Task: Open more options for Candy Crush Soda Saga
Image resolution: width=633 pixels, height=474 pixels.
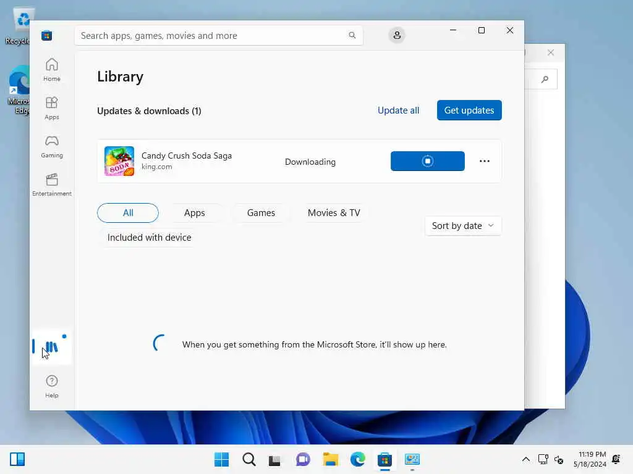Action: click(x=485, y=161)
